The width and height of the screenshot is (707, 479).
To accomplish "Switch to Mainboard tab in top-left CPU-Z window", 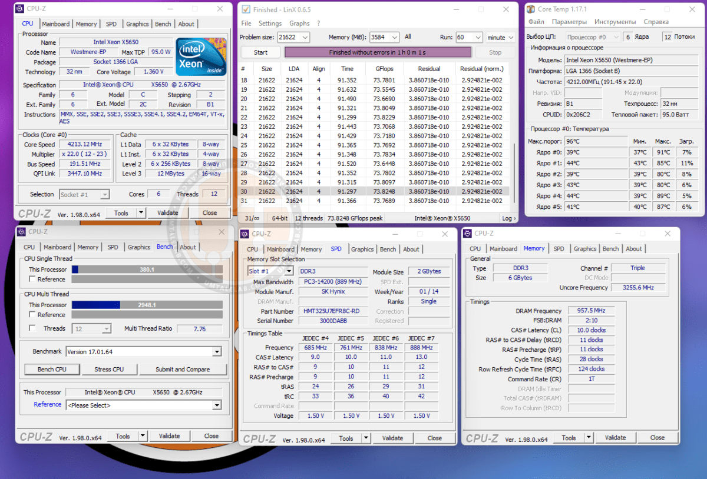I will (55, 24).
